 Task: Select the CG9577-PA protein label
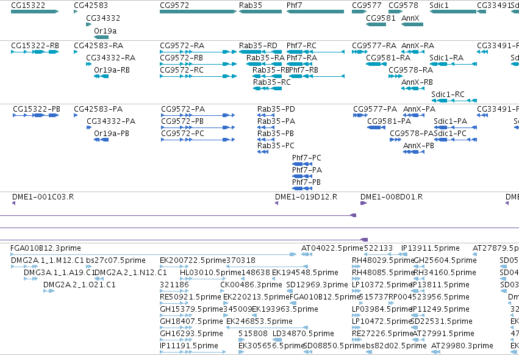coord(375,109)
